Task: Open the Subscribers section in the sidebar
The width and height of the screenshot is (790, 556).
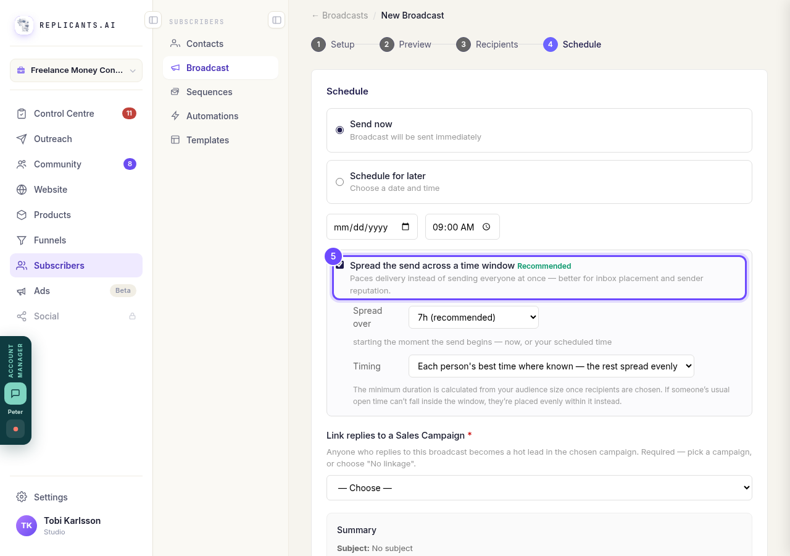Action: [76, 266]
